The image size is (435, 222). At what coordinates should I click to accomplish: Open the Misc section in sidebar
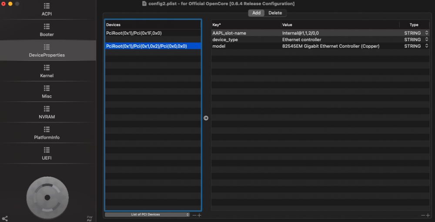coord(47,92)
